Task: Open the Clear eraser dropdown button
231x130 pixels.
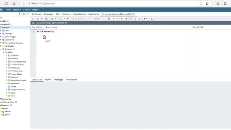Action: pos(145,19)
